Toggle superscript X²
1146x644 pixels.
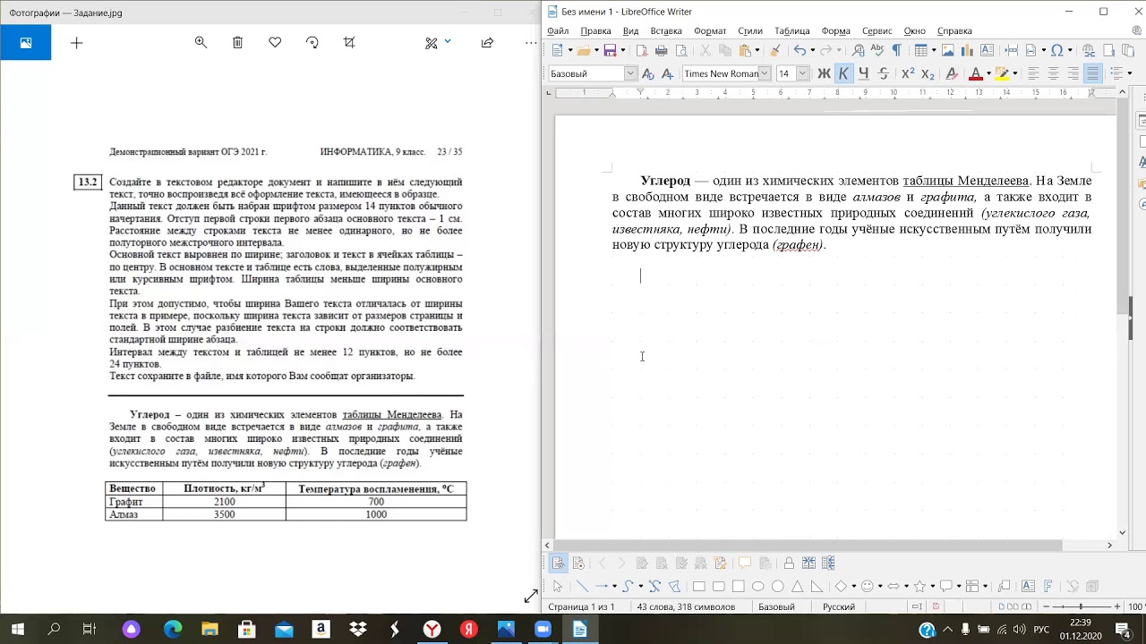pyautogui.click(x=908, y=73)
